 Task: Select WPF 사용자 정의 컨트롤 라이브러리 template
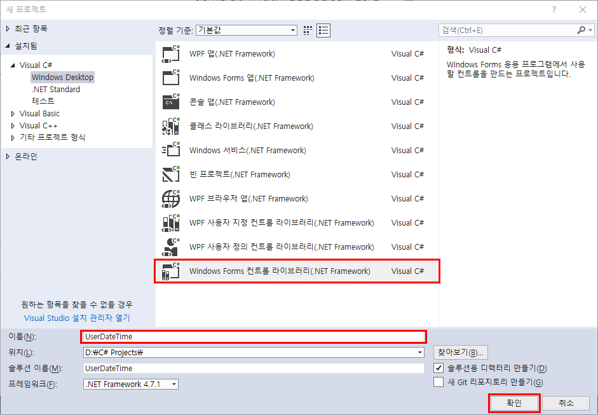pos(297,247)
